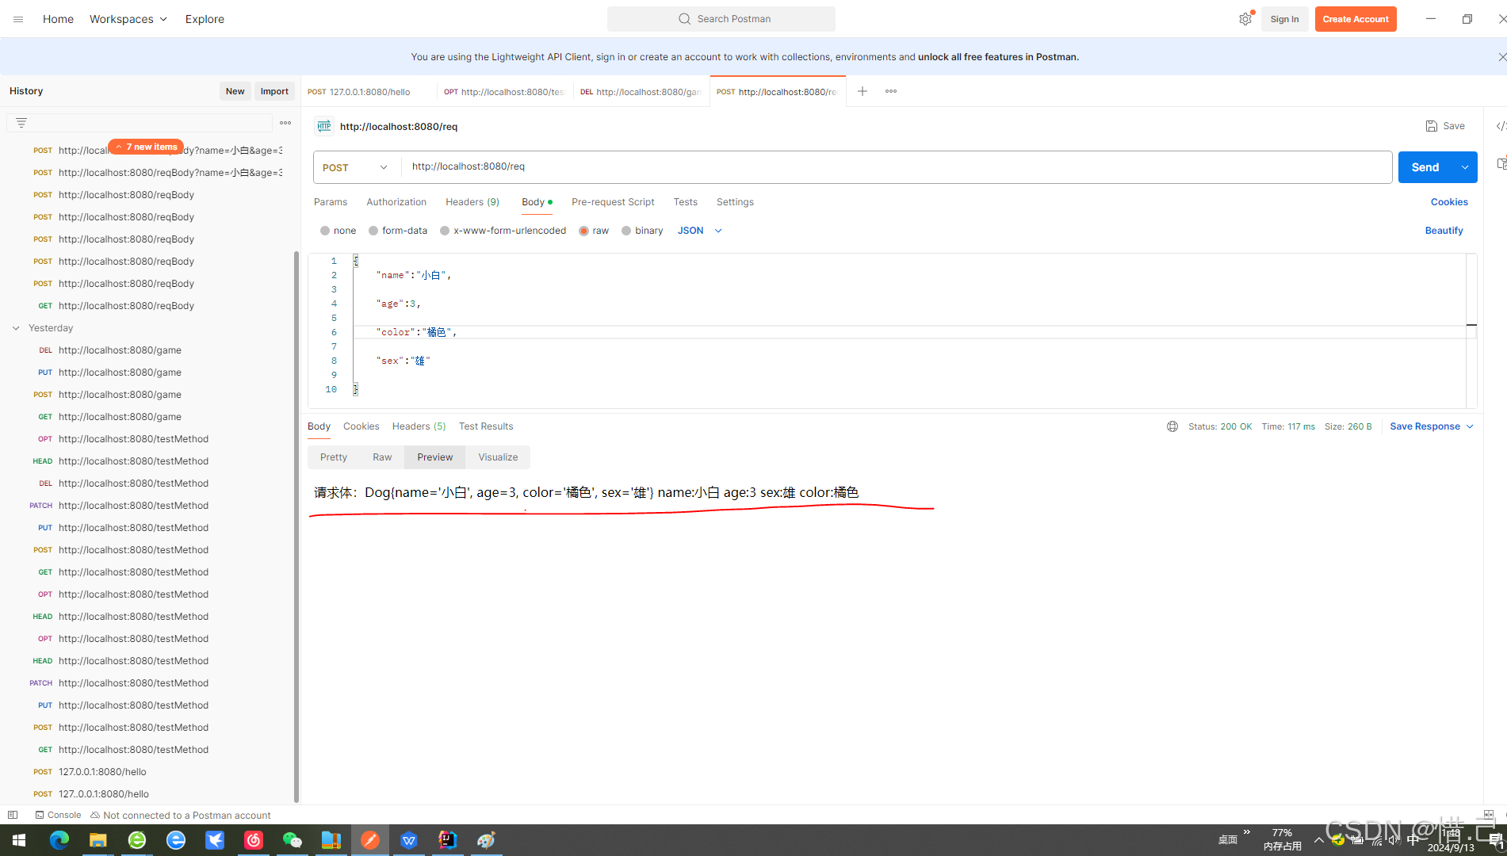Viewport: 1507px width, 856px height.
Task: Switch to the Authorization tab
Action: coord(396,202)
